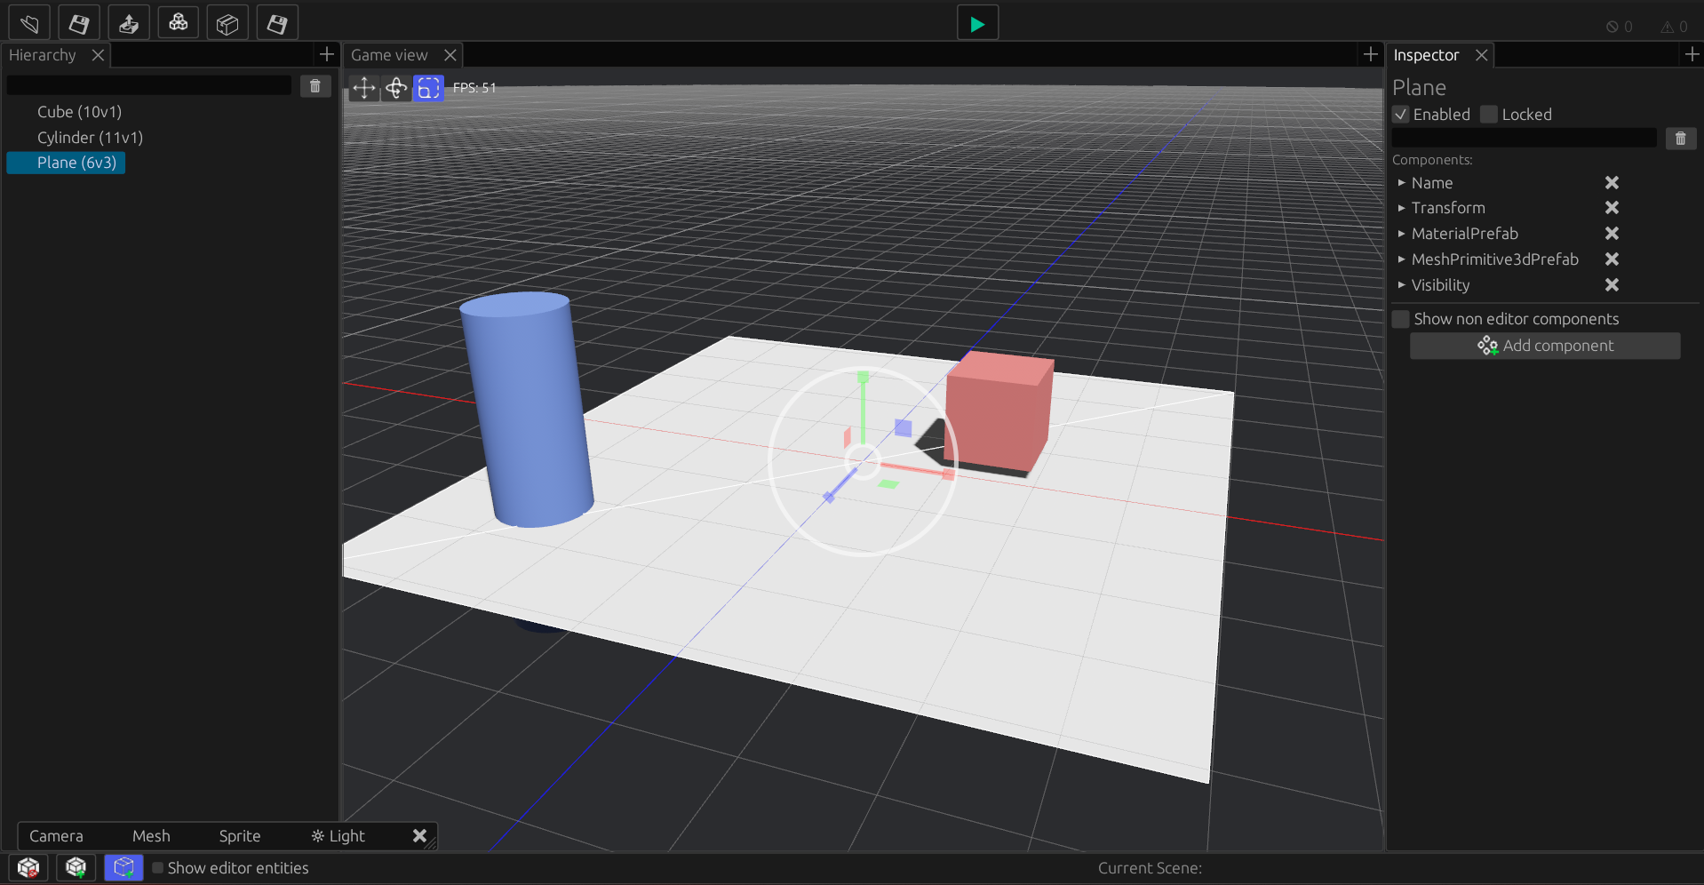Click the blue Z-axis gizmo handle
Screen dimensions: 1704x885
coord(829,498)
